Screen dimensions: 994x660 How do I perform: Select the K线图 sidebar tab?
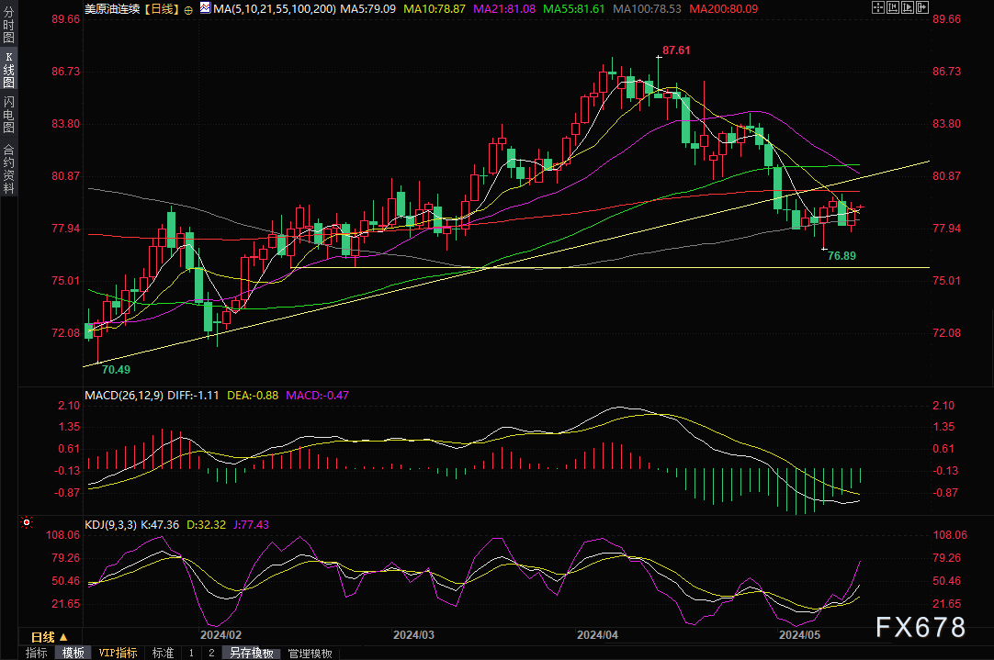(9, 68)
